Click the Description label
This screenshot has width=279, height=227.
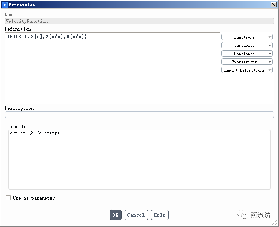(x=19, y=108)
